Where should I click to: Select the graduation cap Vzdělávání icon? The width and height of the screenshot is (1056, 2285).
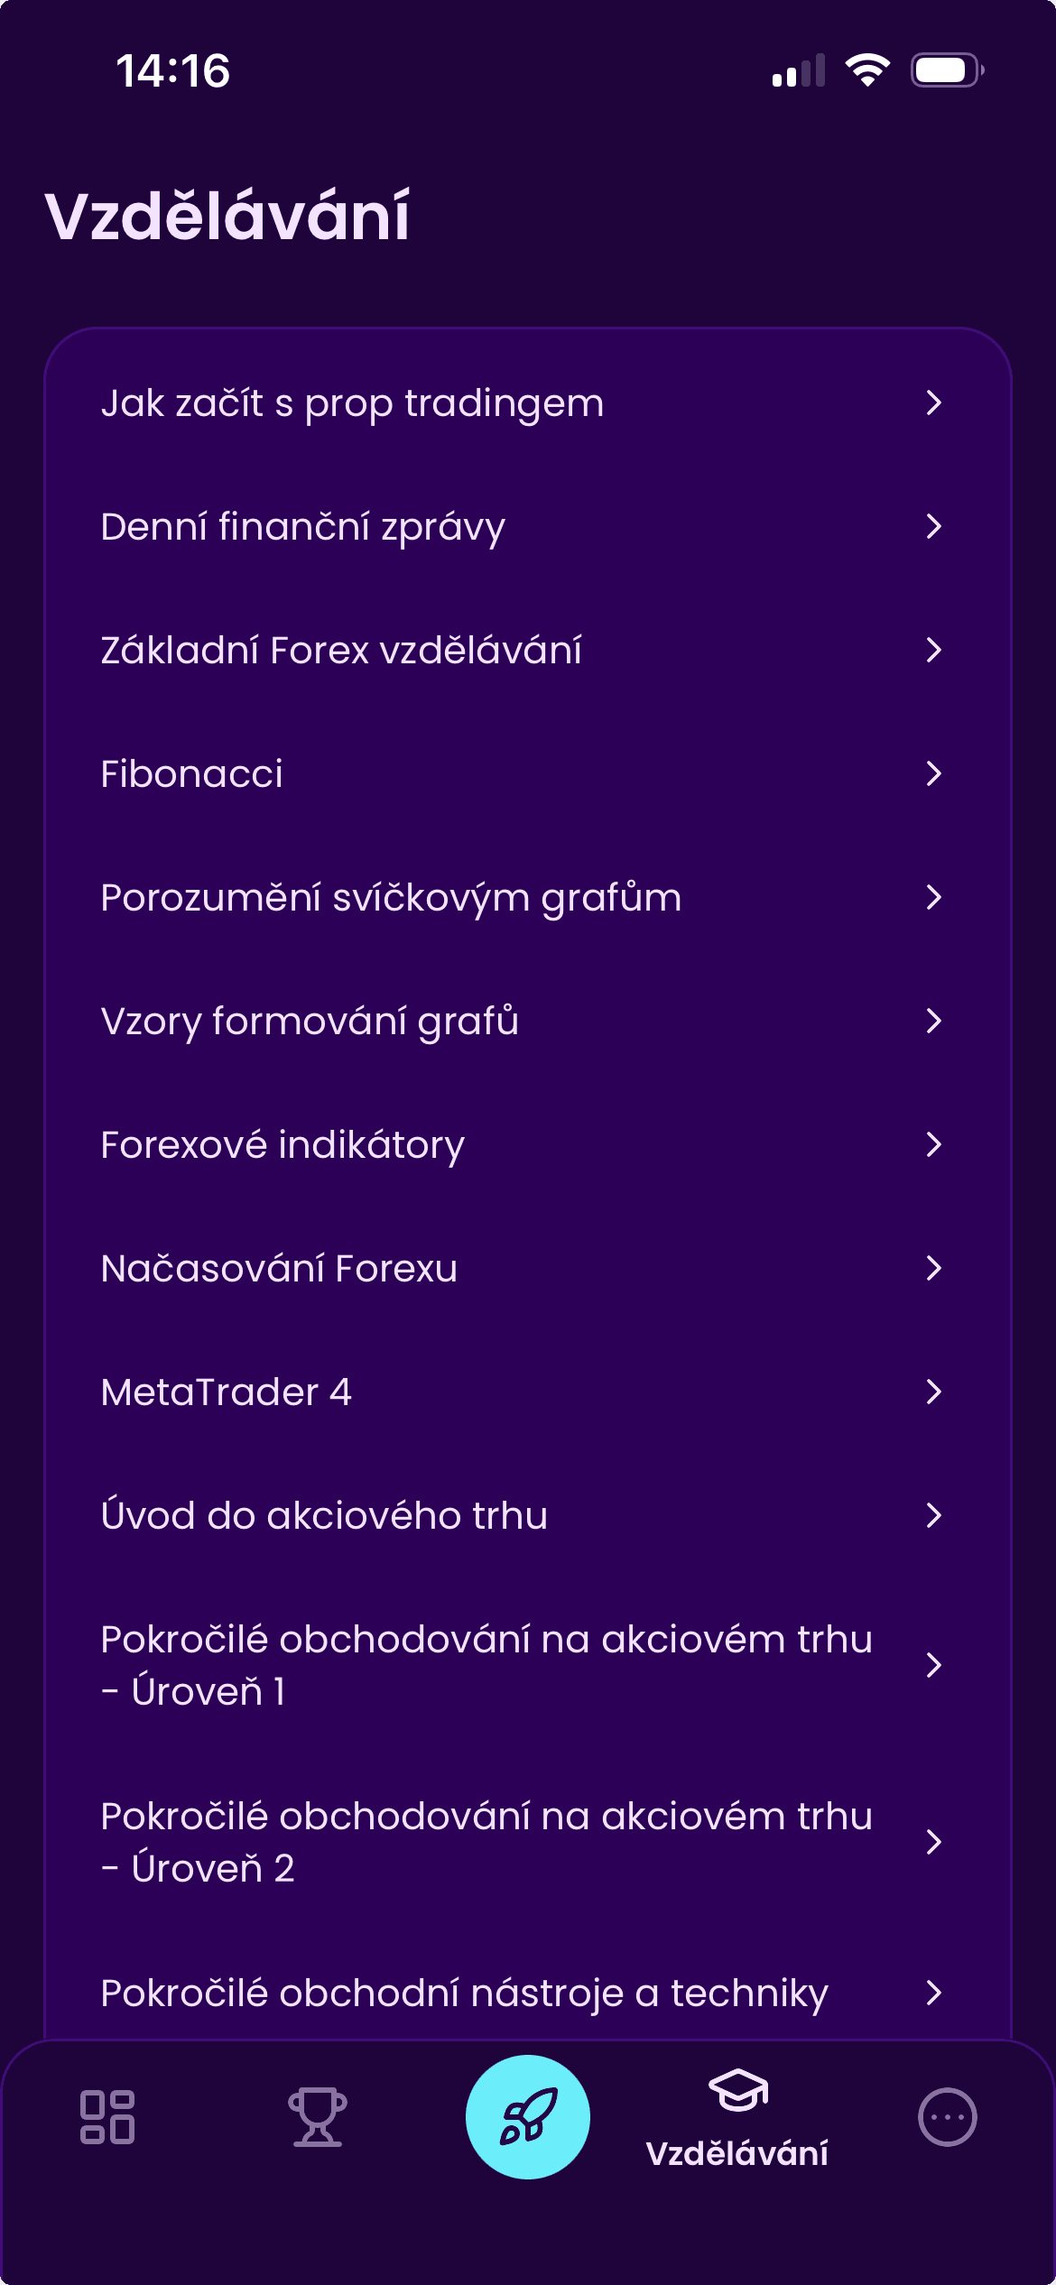(x=738, y=2090)
